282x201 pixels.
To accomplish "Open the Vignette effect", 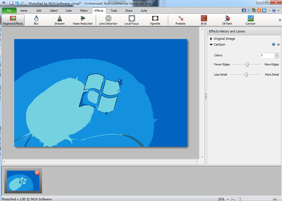I will click(x=155, y=20).
